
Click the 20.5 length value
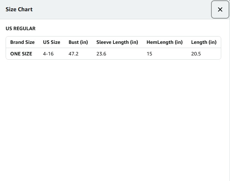pyautogui.click(x=196, y=54)
